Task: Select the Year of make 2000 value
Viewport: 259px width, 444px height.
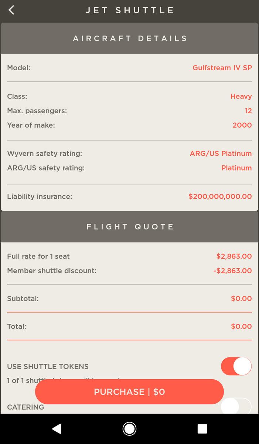Action: point(242,125)
